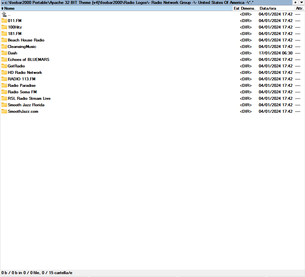305x277 pixels.
Task: Open the directory history dropdown arrow
Action: [301, 3]
